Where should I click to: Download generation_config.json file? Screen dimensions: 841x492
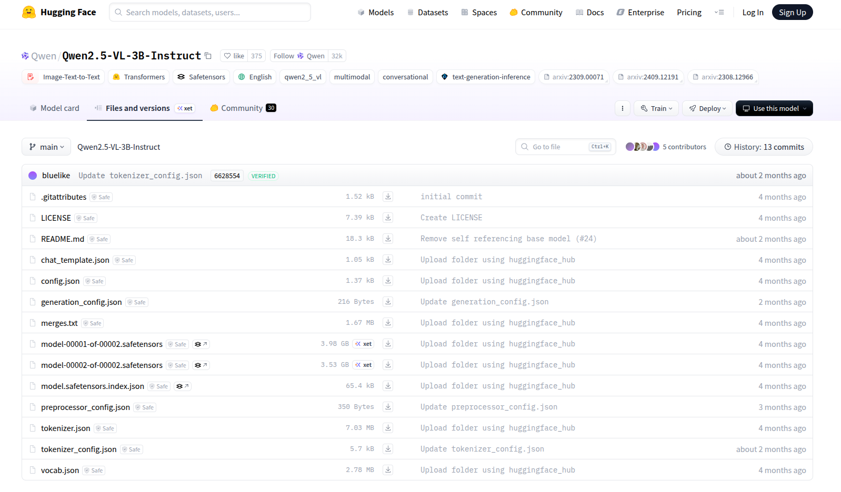pyautogui.click(x=388, y=302)
